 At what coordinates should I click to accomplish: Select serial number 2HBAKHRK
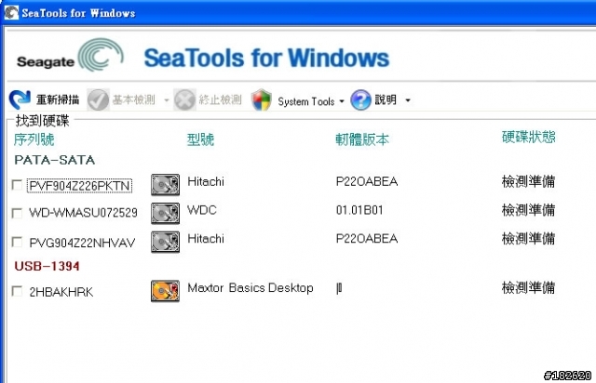[x=61, y=292]
